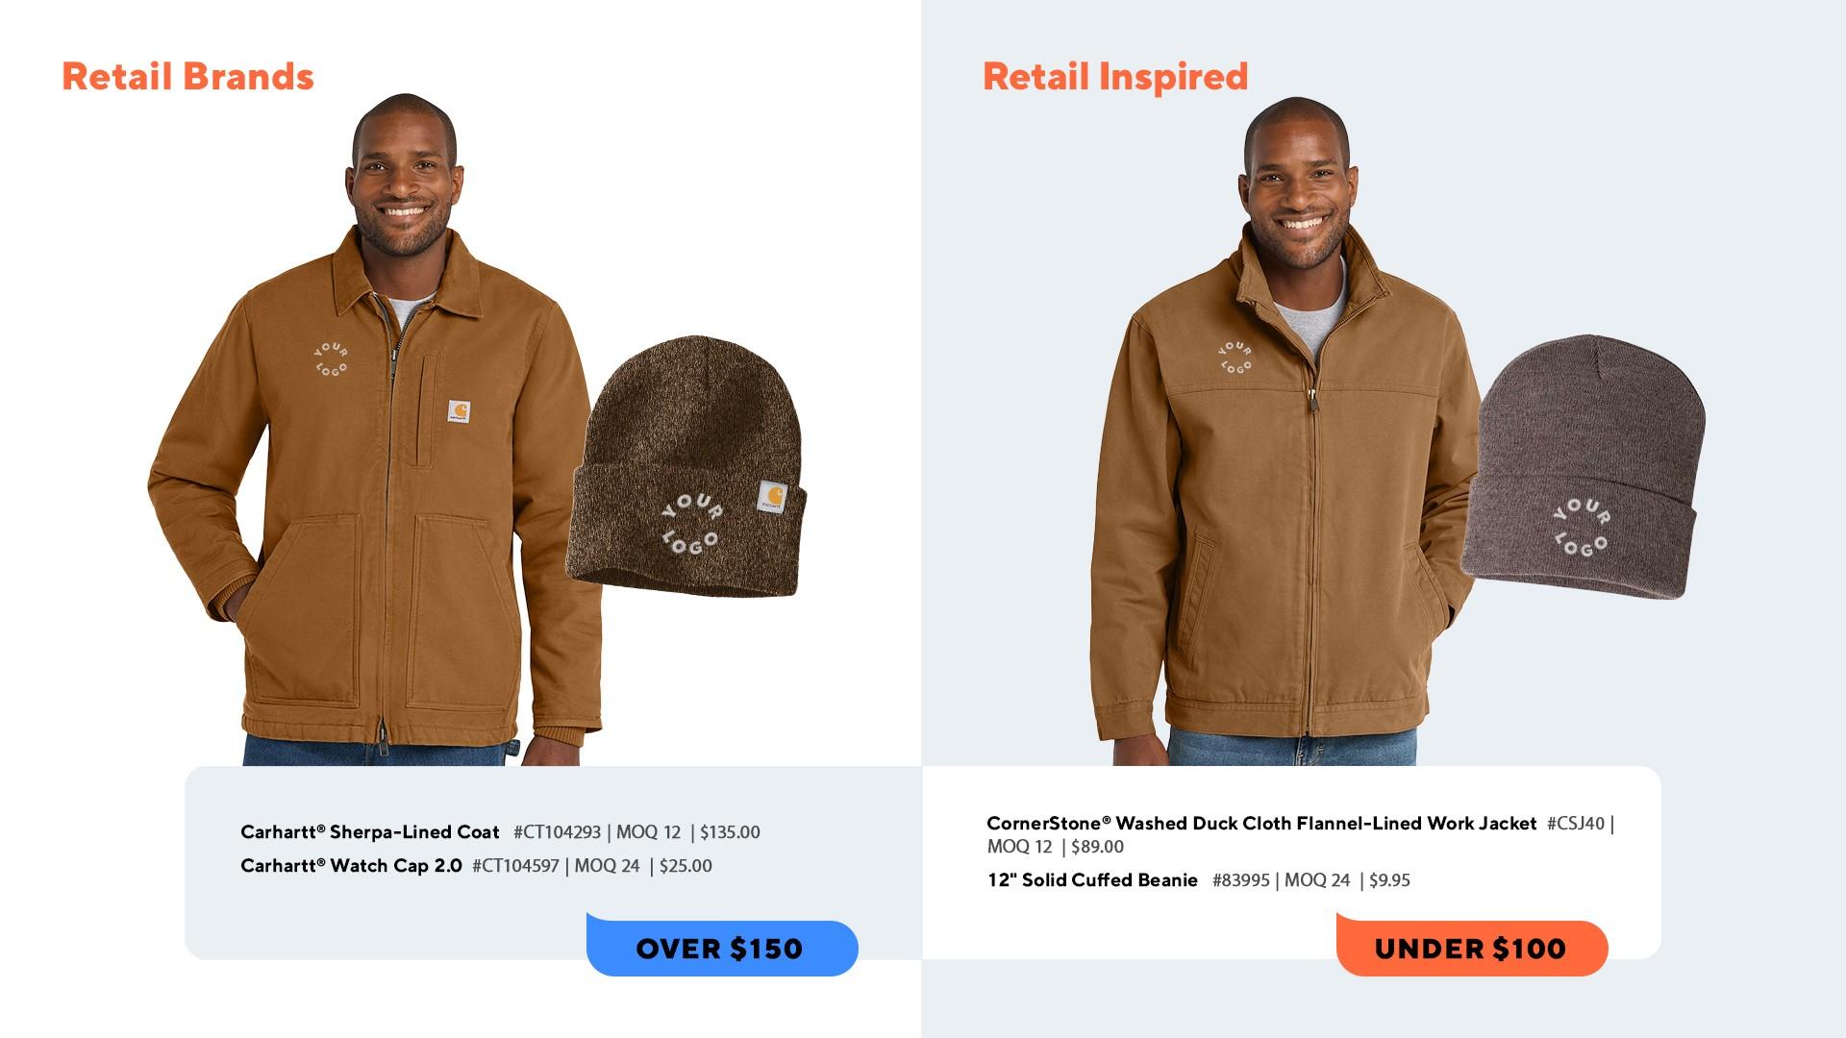This screenshot has width=1846, height=1038.
Task: Click the Carhartt patch on brown beanie
Action: click(772, 498)
